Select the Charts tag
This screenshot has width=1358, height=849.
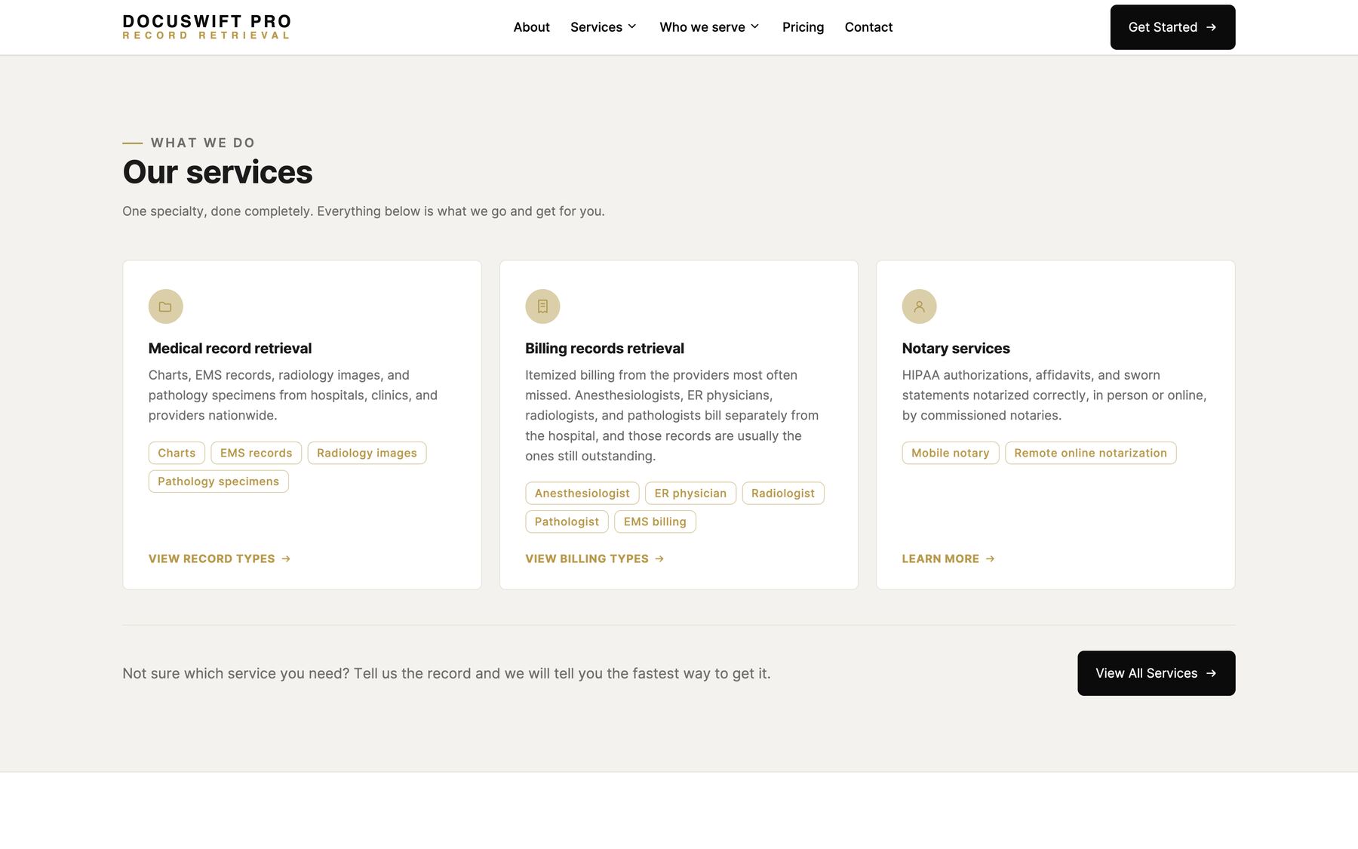coord(177,453)
